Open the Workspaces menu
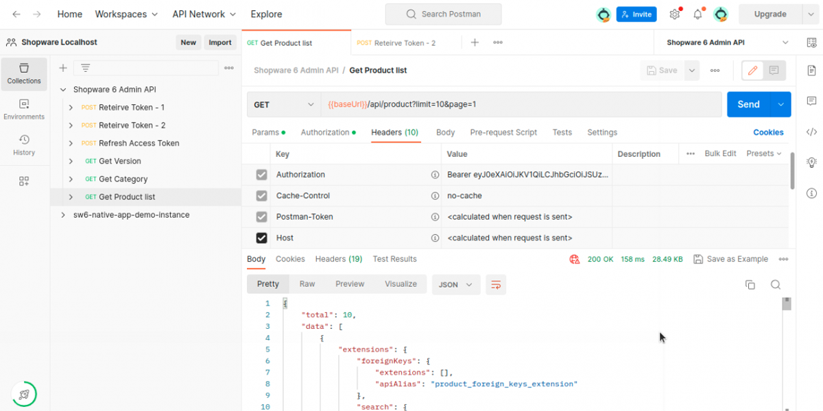 (126, 14)
